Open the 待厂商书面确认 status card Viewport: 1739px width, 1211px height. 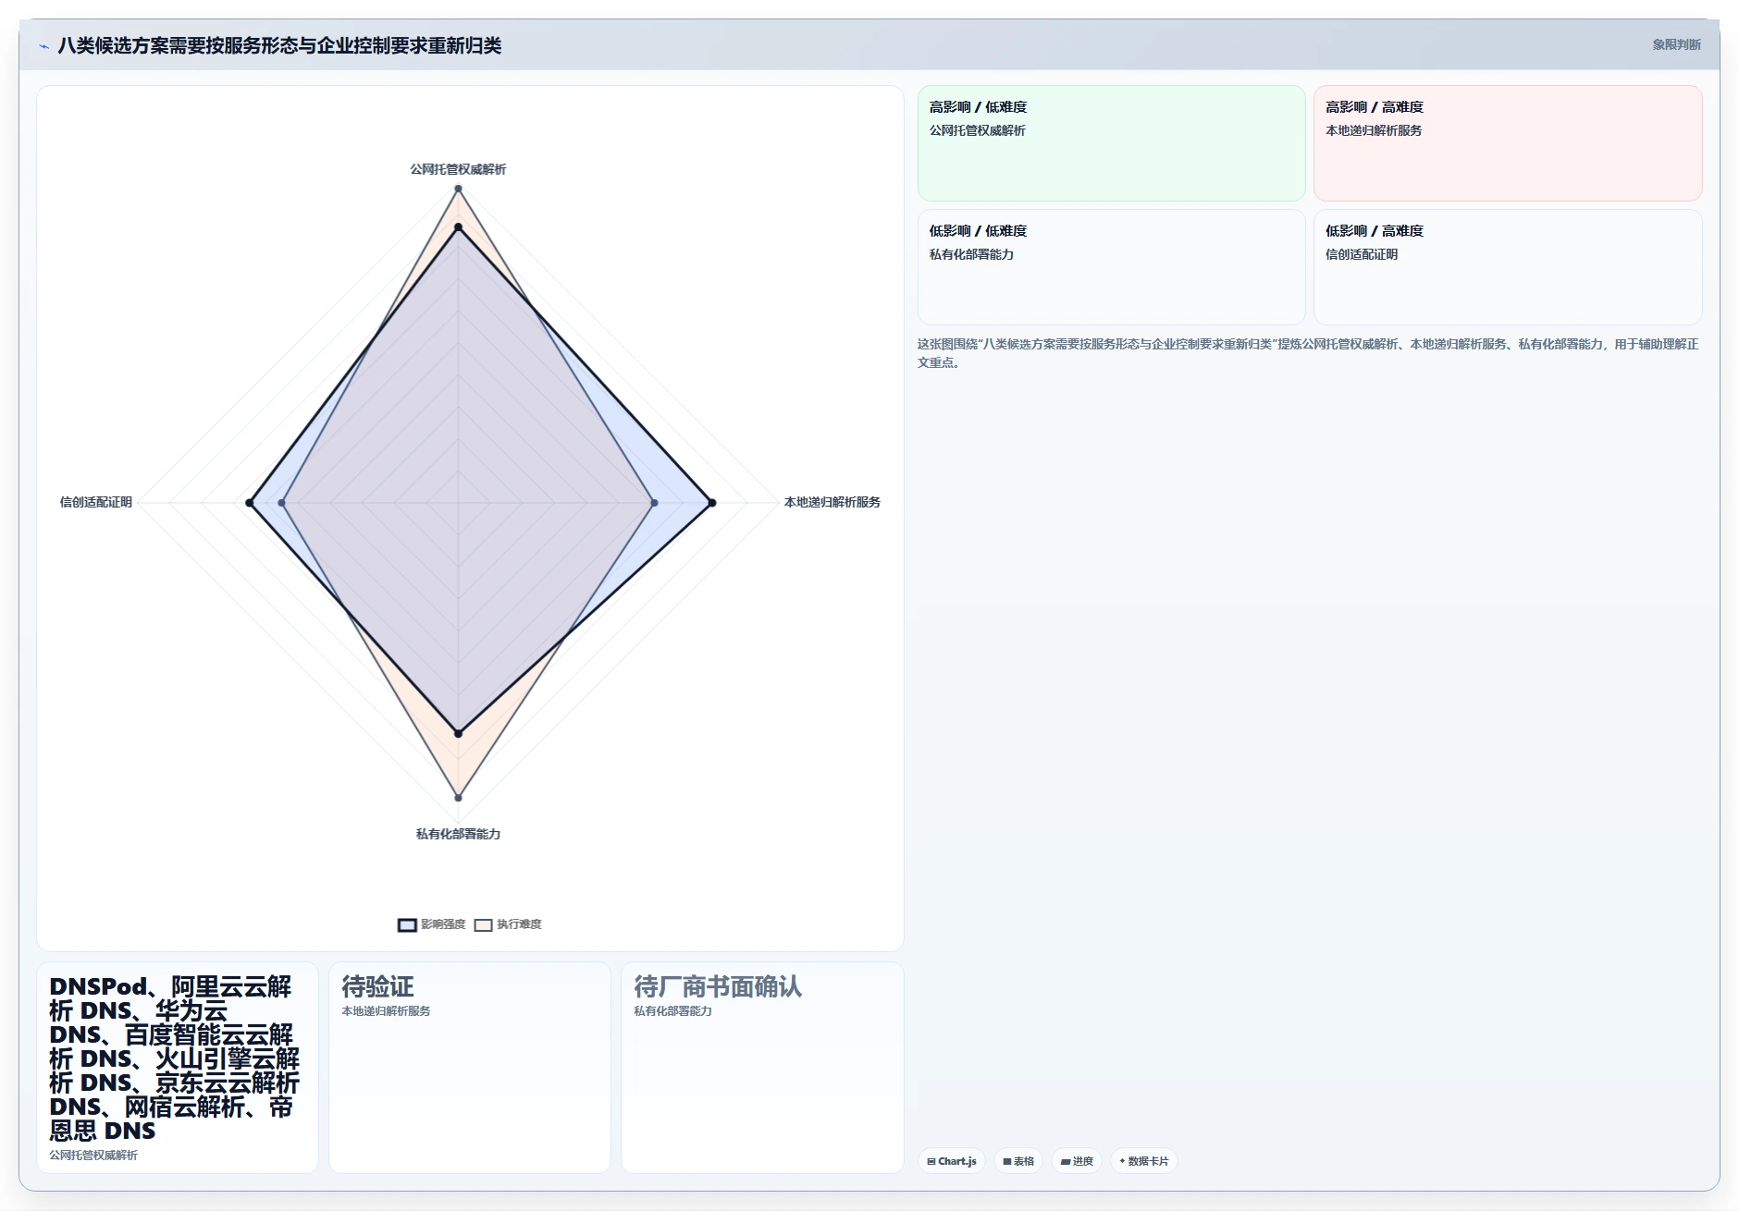(762, 1068)
